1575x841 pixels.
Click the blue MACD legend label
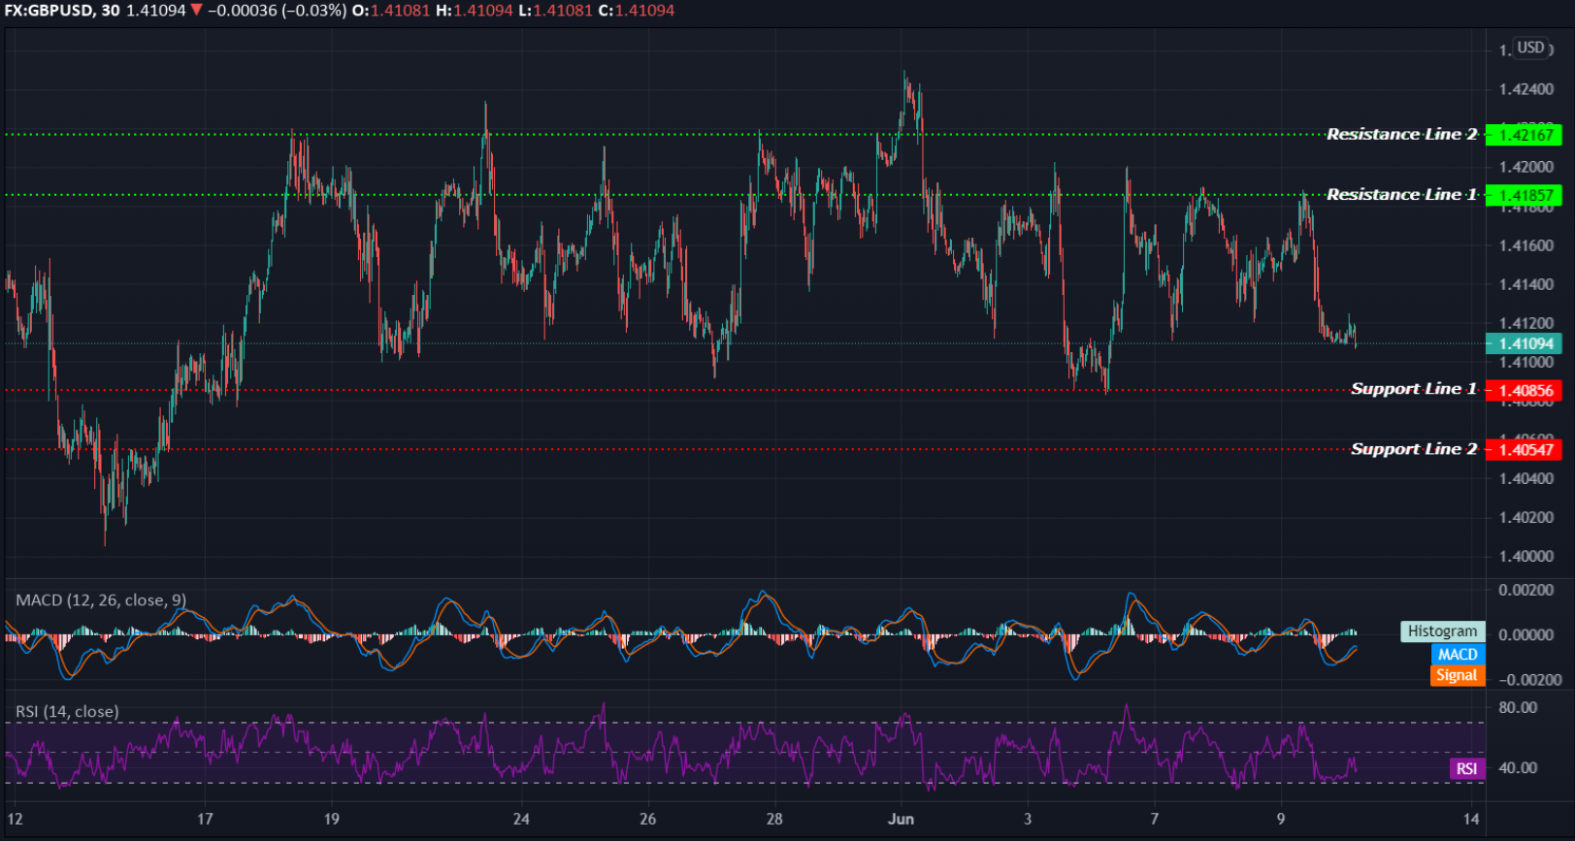point(1458,655)
